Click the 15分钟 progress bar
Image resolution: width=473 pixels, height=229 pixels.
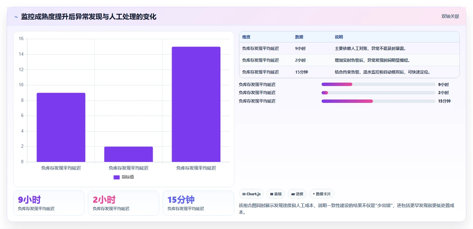click(x=378, y=101)
